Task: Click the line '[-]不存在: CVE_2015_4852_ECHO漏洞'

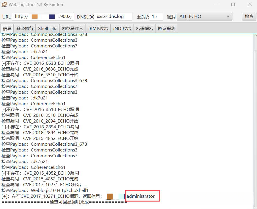Action: [x=40, y=173]
